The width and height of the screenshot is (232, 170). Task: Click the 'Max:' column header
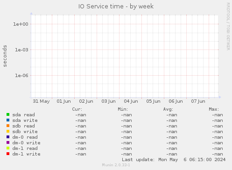pos(214,109)
